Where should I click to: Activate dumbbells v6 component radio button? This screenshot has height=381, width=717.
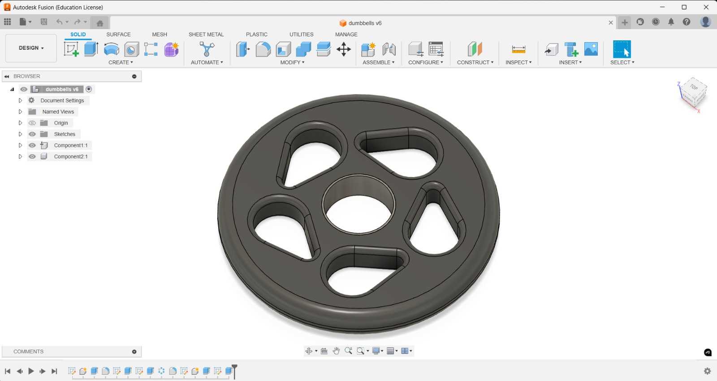click(x=89, y=89)
